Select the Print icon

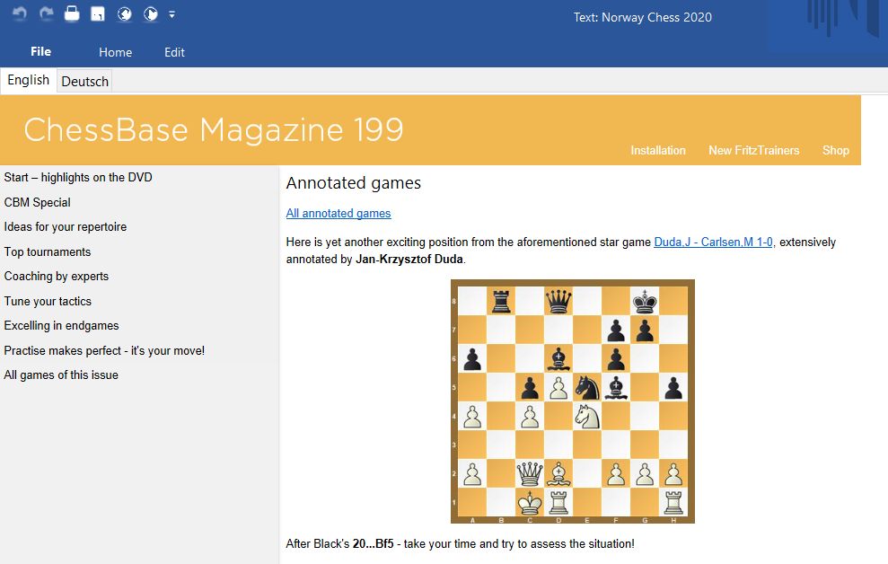(x=70, y=13)
